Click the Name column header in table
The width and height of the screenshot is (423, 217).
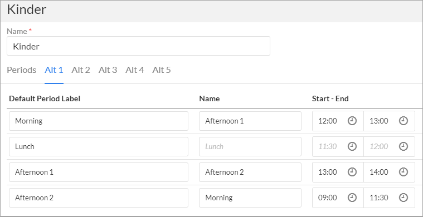pyautogui.click(x=210, y=98)
